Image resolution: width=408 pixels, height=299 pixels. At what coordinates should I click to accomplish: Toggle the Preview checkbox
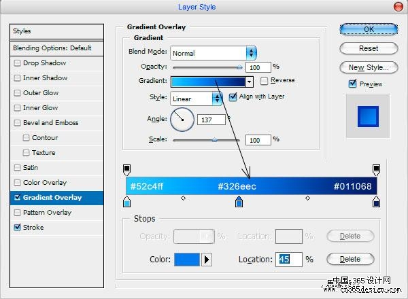[352, 84]
